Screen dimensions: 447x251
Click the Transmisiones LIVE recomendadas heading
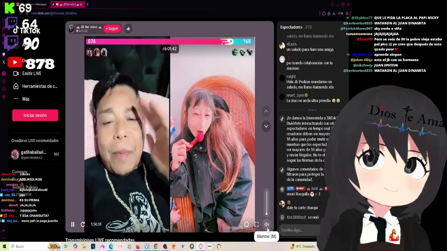pyautogui.click(x=100, y=240)
